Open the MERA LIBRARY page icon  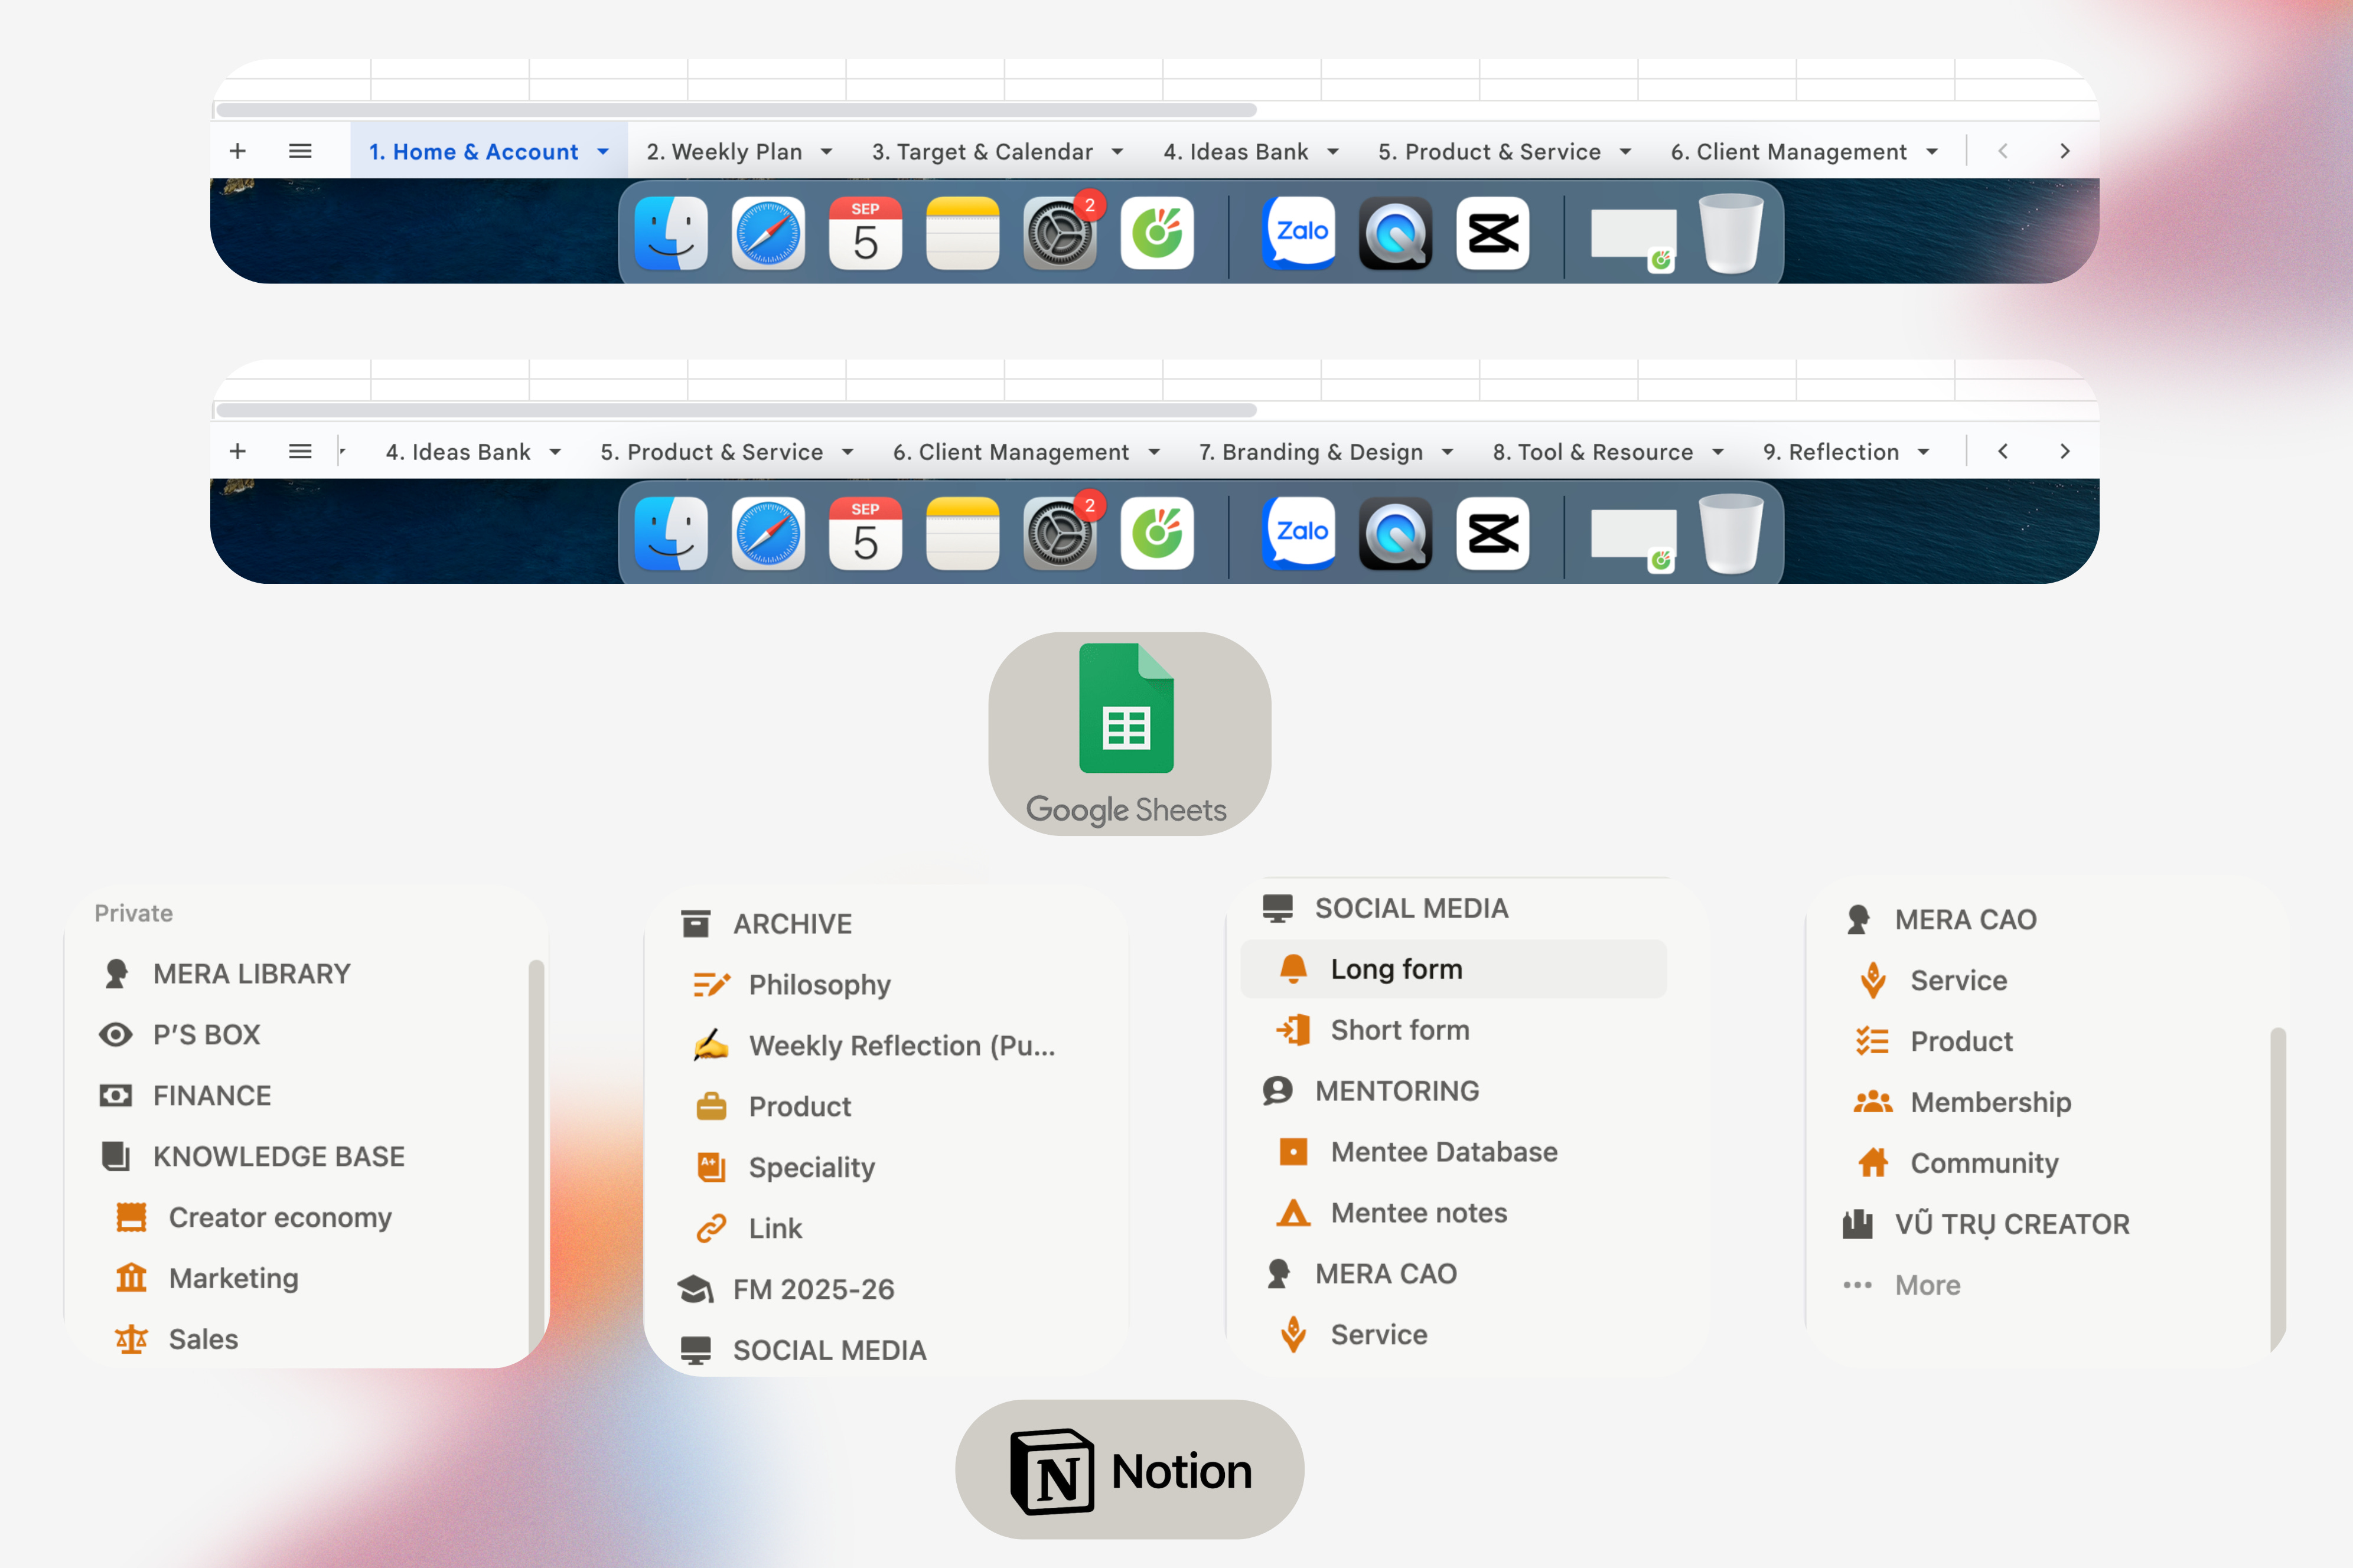[x=116, y=973]
